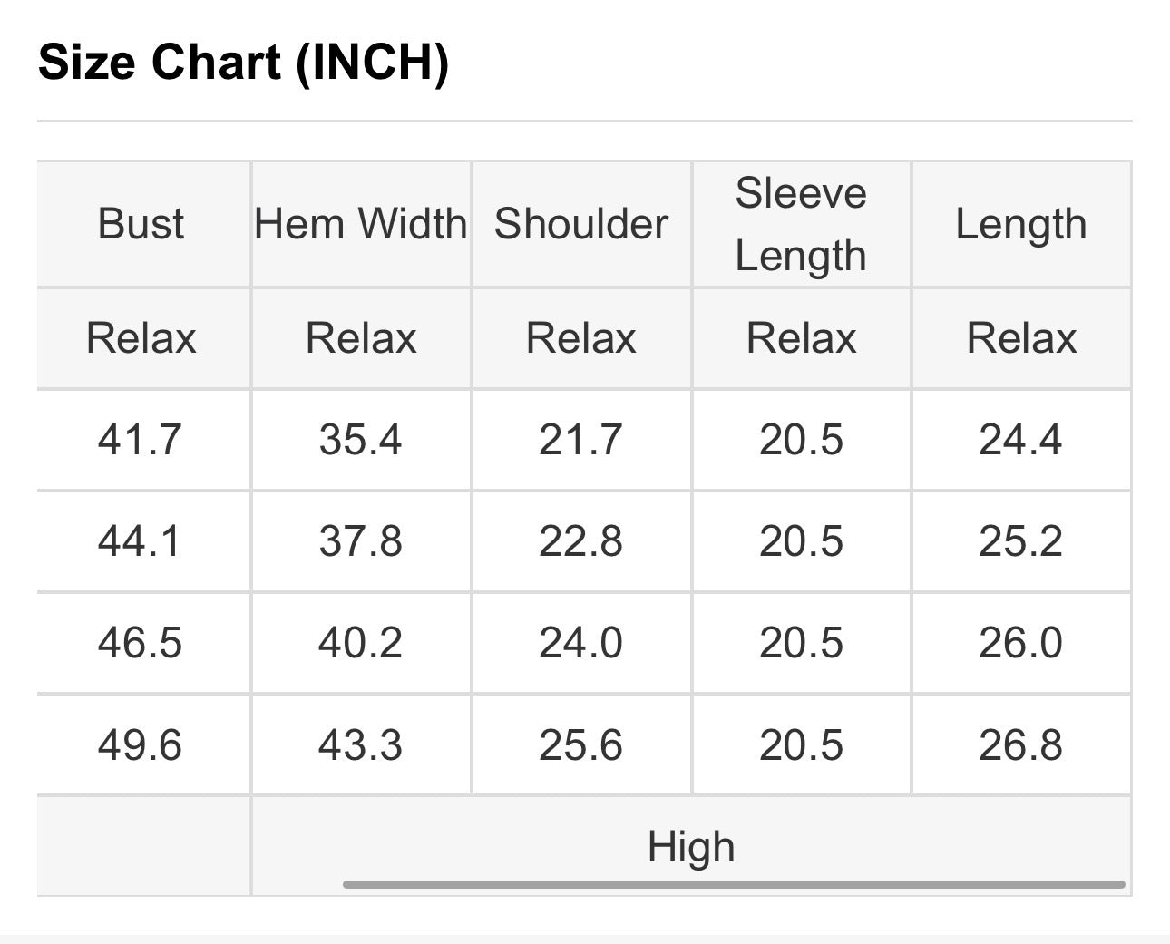Select the Length column header
Screen dimensions: 1170x944
tap(1021, 224)
